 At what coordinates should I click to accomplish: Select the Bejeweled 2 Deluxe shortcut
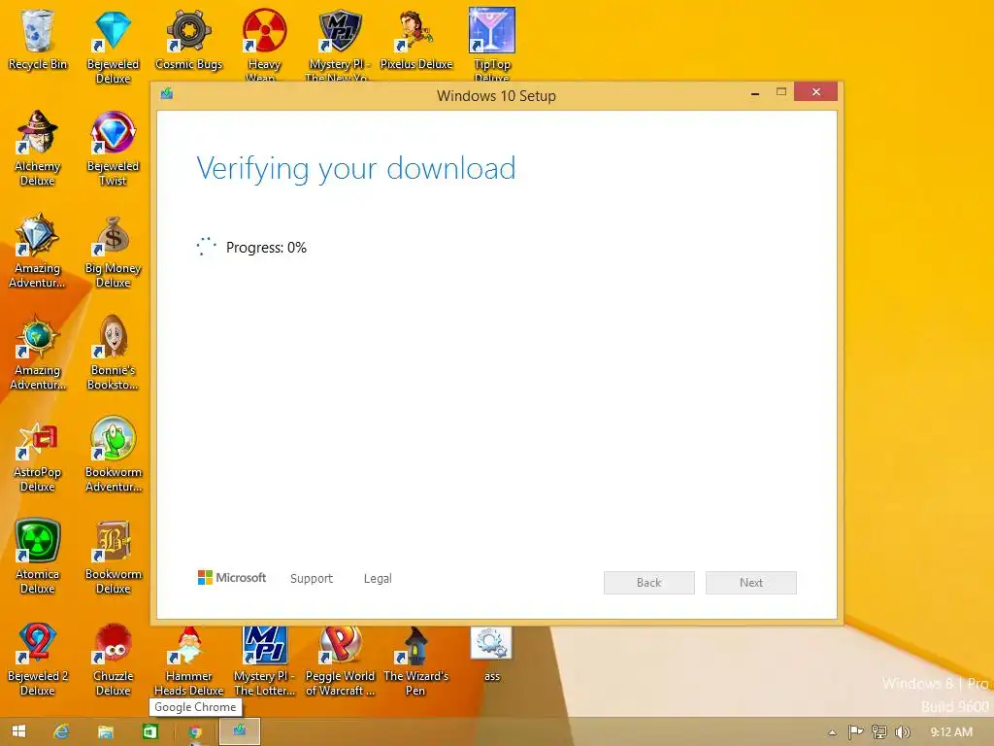click(x=38, y=659)
